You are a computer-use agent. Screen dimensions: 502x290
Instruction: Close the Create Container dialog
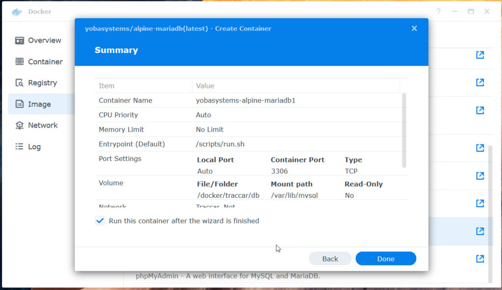pos(414,28)
